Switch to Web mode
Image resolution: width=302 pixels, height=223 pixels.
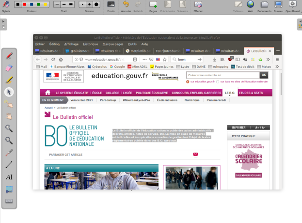[251, 5]
